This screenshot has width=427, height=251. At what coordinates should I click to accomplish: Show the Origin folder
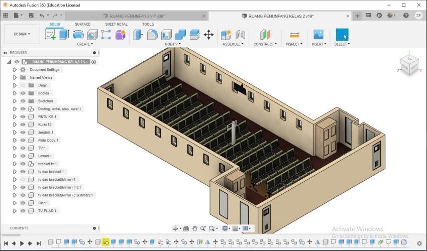coord(23,85)
